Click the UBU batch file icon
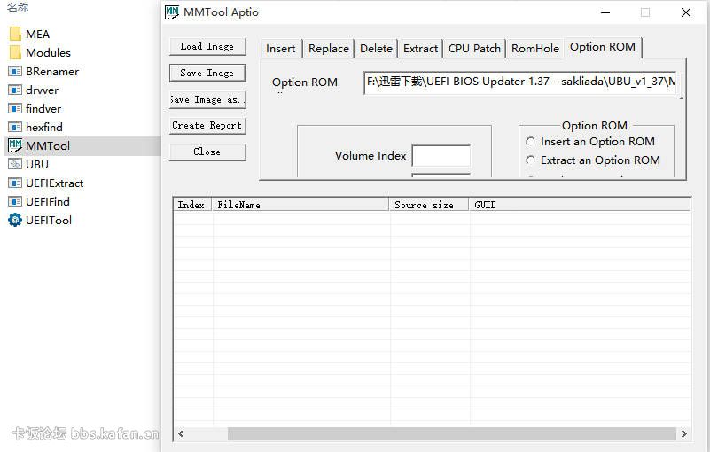 pos(15,165)
